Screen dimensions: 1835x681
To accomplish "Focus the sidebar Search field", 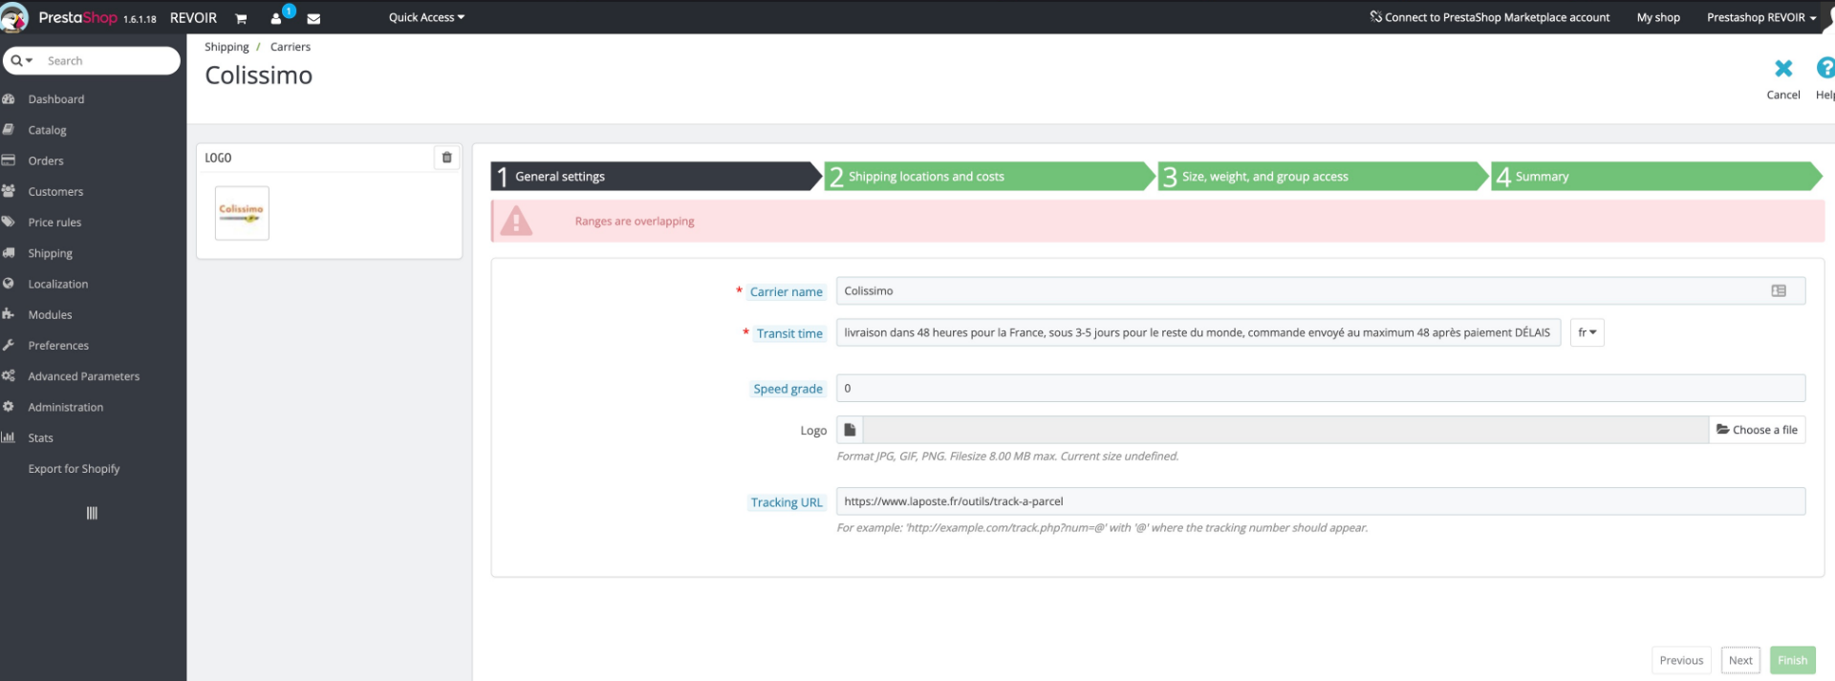I will 110,61.
